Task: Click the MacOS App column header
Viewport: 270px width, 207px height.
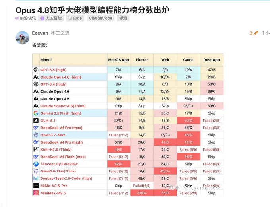Action: pyautogui.click(x=118, y=60)
